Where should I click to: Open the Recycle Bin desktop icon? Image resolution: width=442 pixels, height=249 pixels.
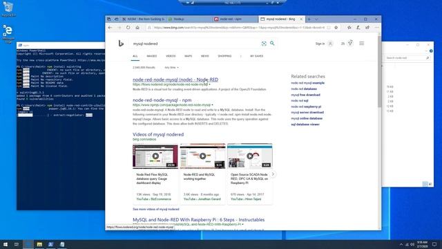(8, 9)
